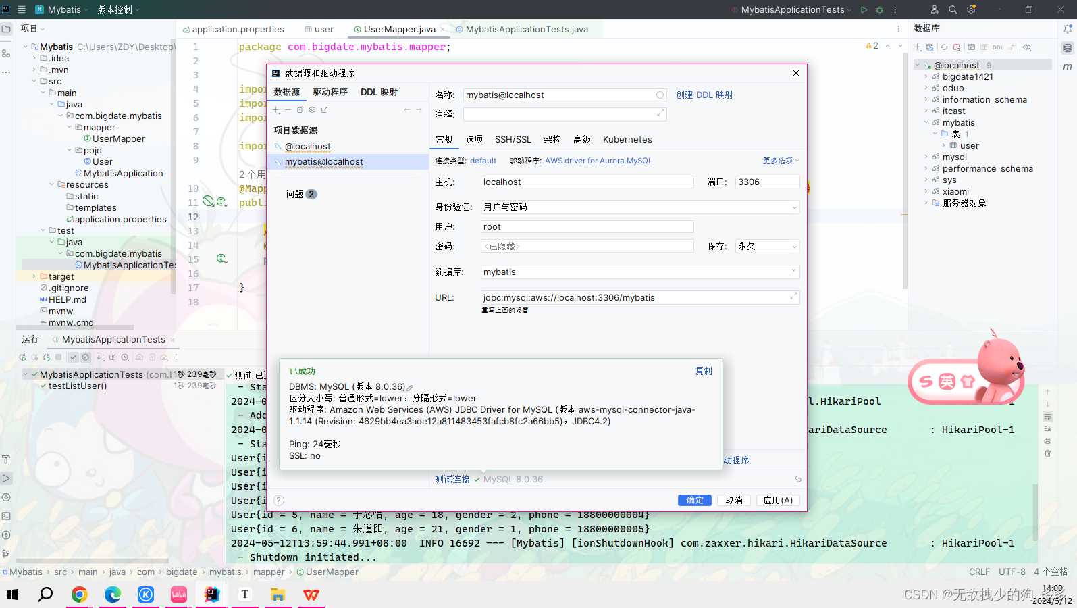Open the run configuration dropdown MybatisApplicationTests
Screen dimensions: 1077x608
792,9
